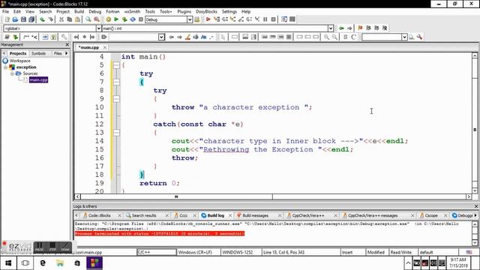480x270 pixels.
Task: Switch to the Symbols tab
Action: click(38, 53)
